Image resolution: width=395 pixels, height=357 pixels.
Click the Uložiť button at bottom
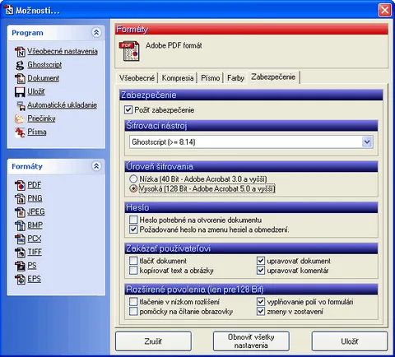tap(350, 341)
